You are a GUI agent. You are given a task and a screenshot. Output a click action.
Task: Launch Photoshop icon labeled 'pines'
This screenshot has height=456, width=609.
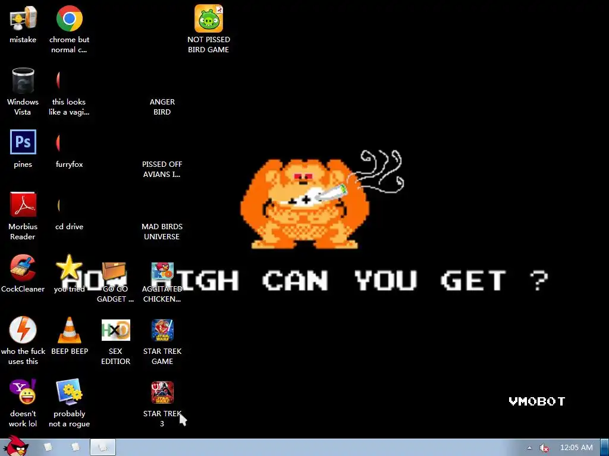(23, 142)
